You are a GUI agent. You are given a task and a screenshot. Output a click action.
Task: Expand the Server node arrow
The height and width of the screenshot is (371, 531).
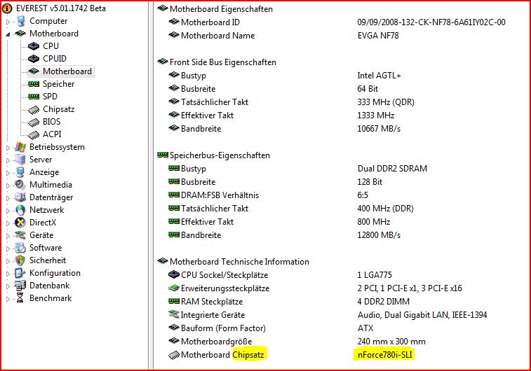point(8,160)
